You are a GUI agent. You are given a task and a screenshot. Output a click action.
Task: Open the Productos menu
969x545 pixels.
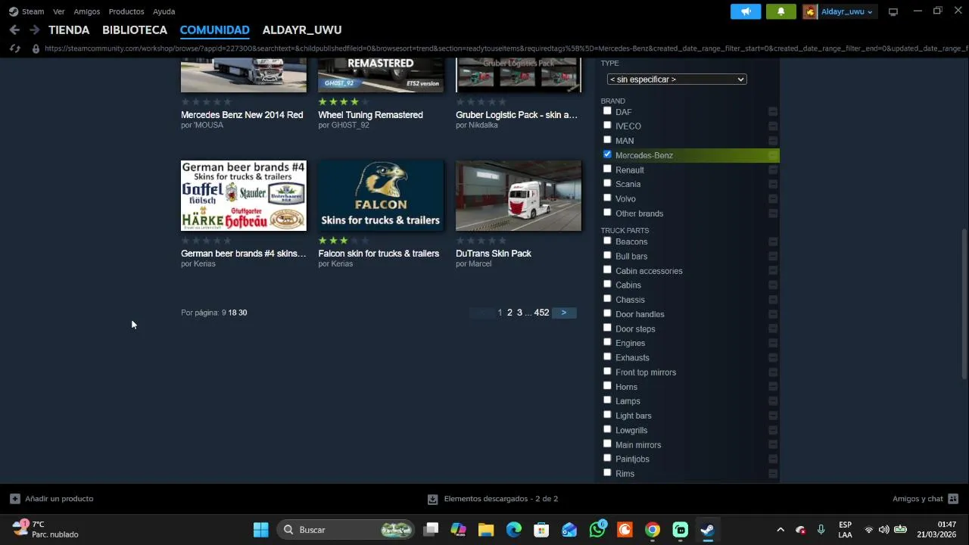tap(126, 11)
